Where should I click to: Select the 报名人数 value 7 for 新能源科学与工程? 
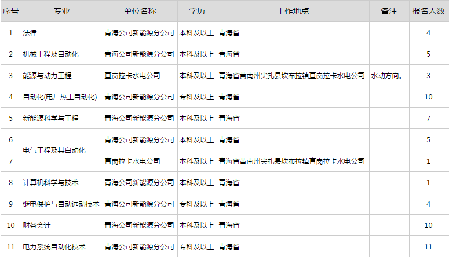pyautogui.click(x=428, y=119)
